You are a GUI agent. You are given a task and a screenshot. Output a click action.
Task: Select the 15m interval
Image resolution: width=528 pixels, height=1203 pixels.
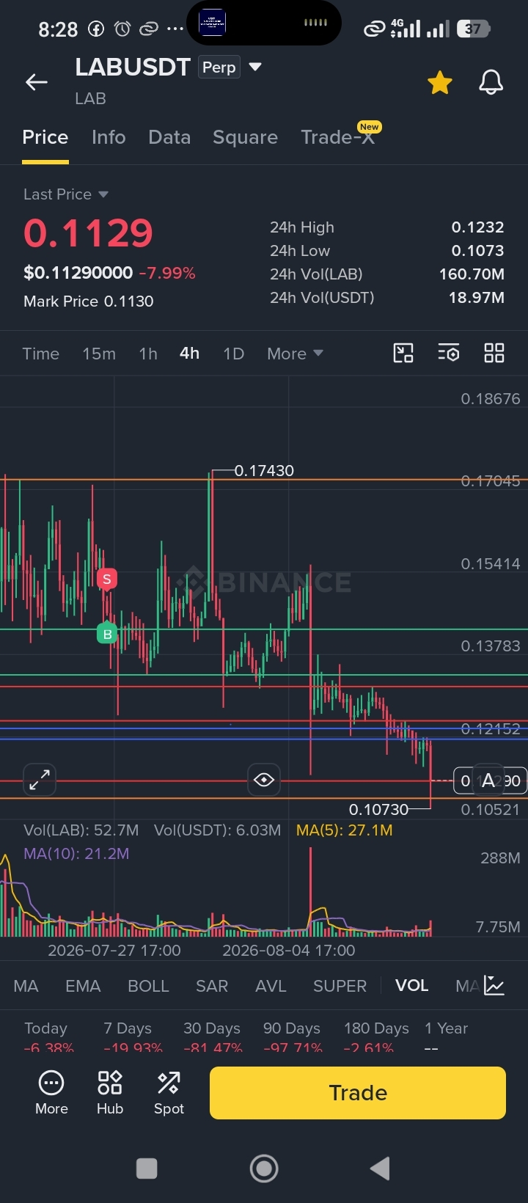(99, 354)
